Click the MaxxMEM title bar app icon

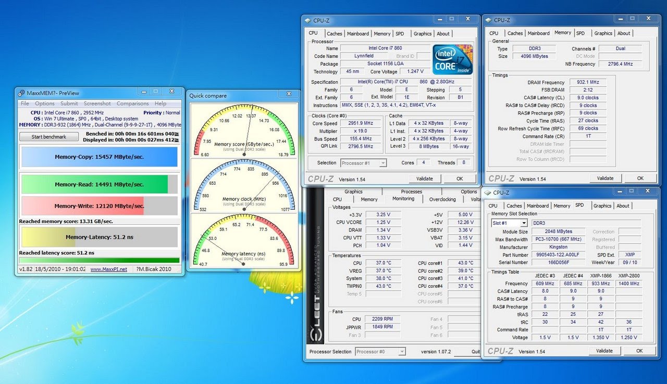point(21,93)
